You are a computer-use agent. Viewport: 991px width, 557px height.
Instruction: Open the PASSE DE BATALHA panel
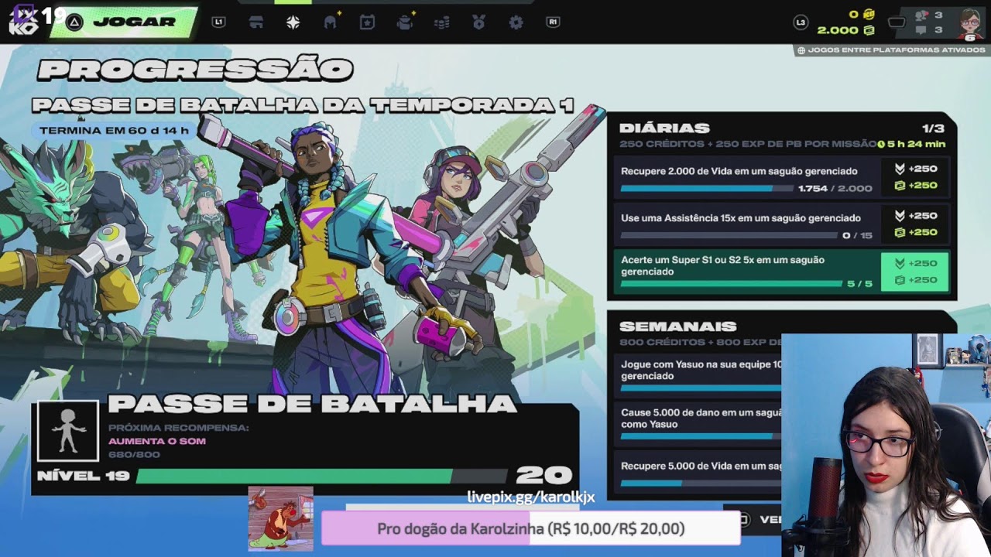(x=305, y=449)
